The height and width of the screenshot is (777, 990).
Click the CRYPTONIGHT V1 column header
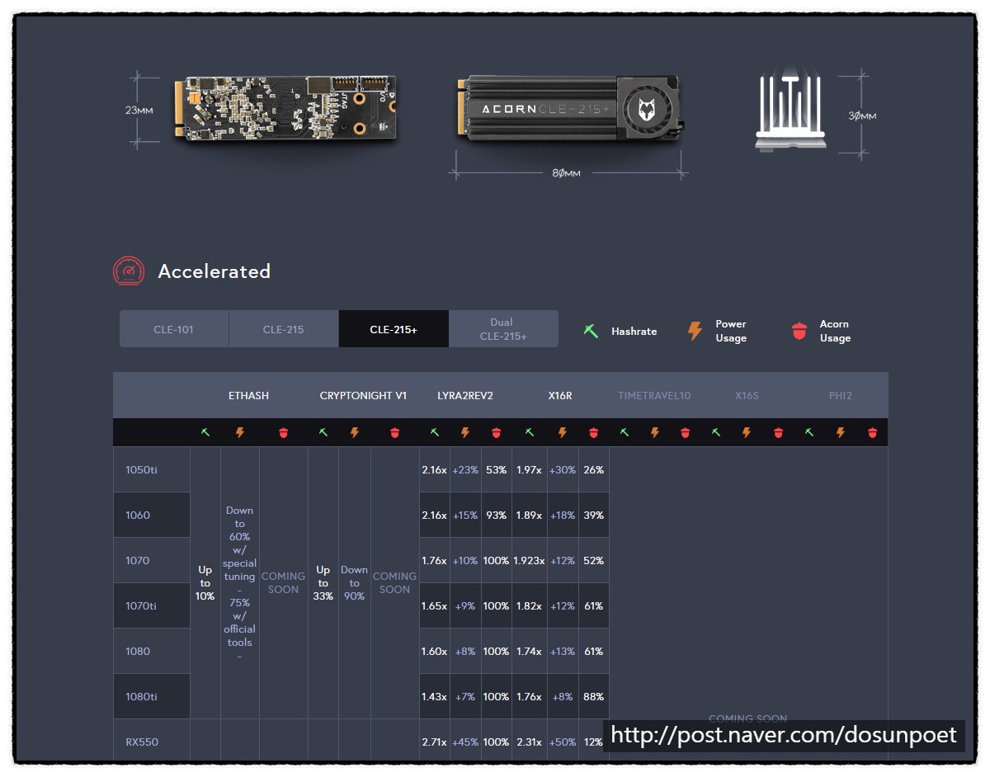point(363,396)
